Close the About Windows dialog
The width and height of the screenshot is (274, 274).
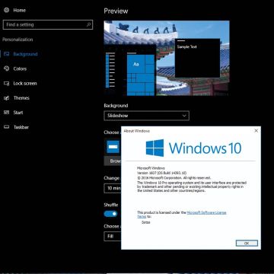[x=256, y=131]
